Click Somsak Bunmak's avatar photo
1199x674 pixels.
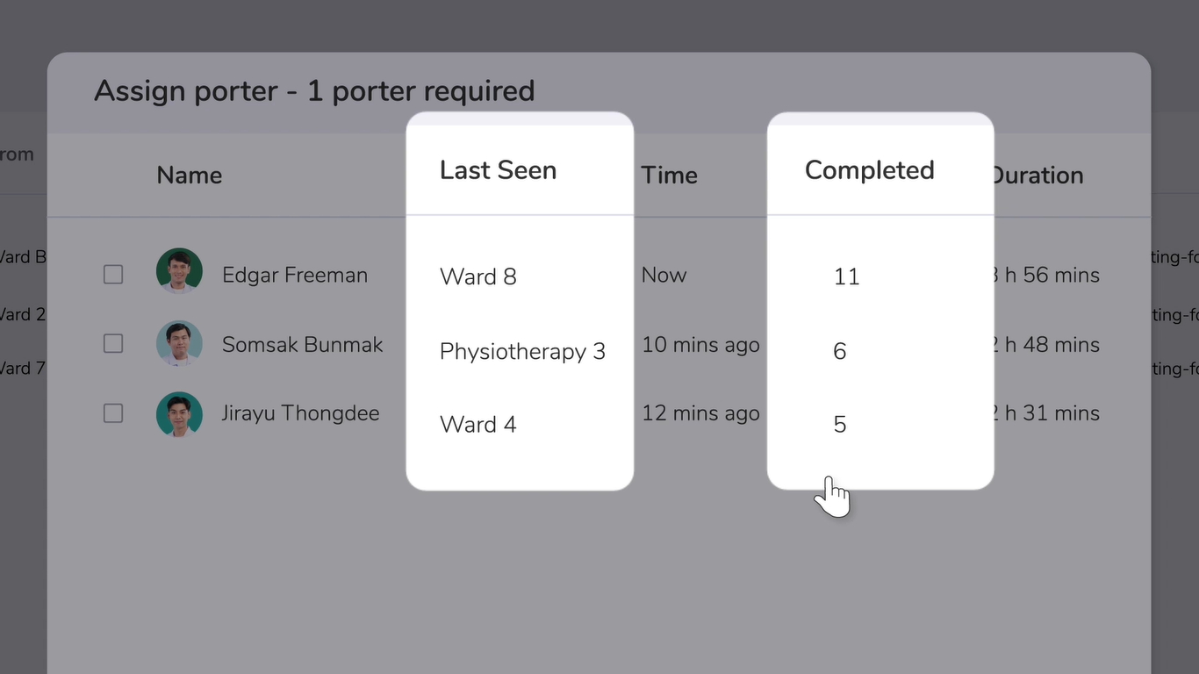click(179, 343)
